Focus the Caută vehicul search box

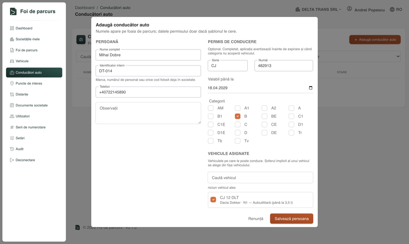[260, 178]
